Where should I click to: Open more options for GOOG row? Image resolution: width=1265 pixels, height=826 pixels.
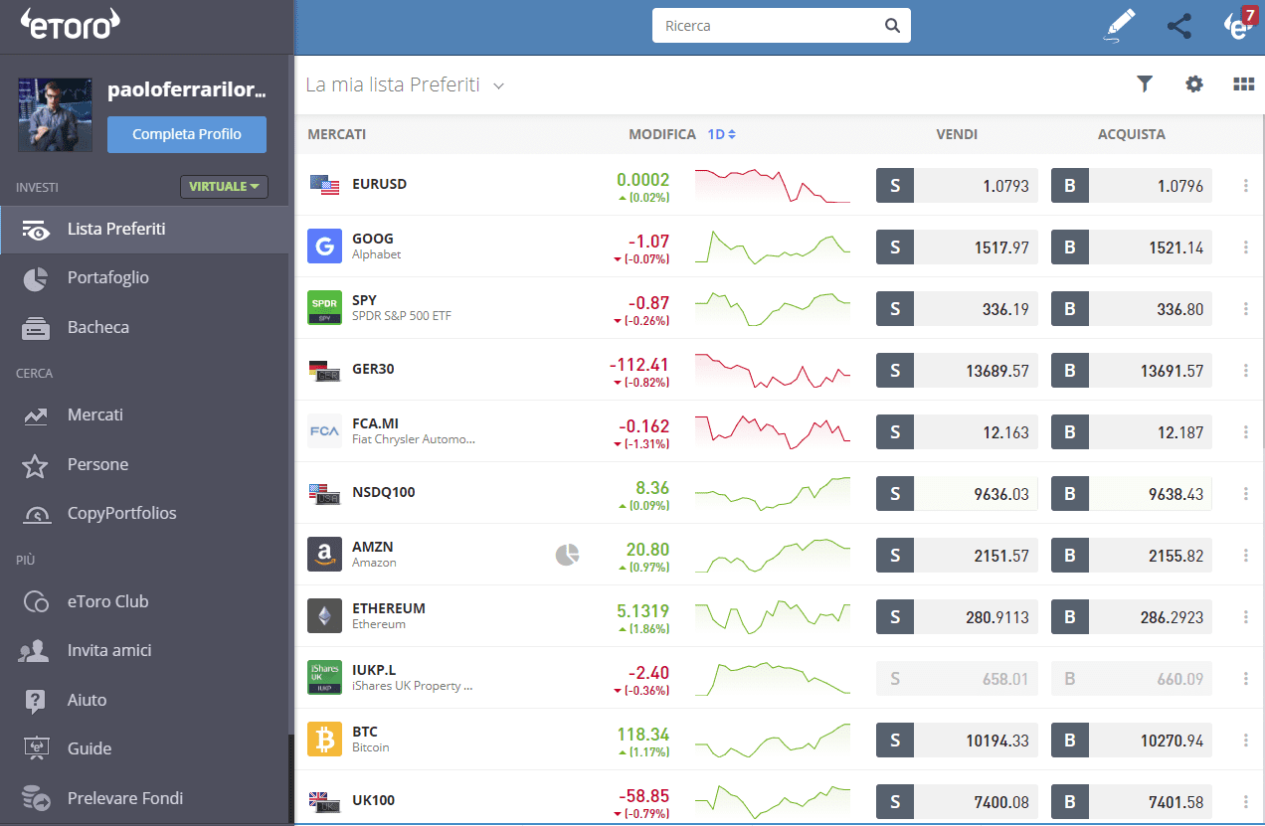[x=1245, y=247]
